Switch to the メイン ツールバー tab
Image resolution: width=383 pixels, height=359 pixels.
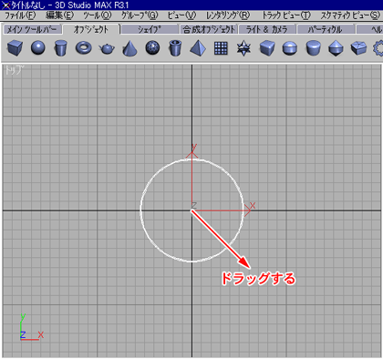click(32, 29)
